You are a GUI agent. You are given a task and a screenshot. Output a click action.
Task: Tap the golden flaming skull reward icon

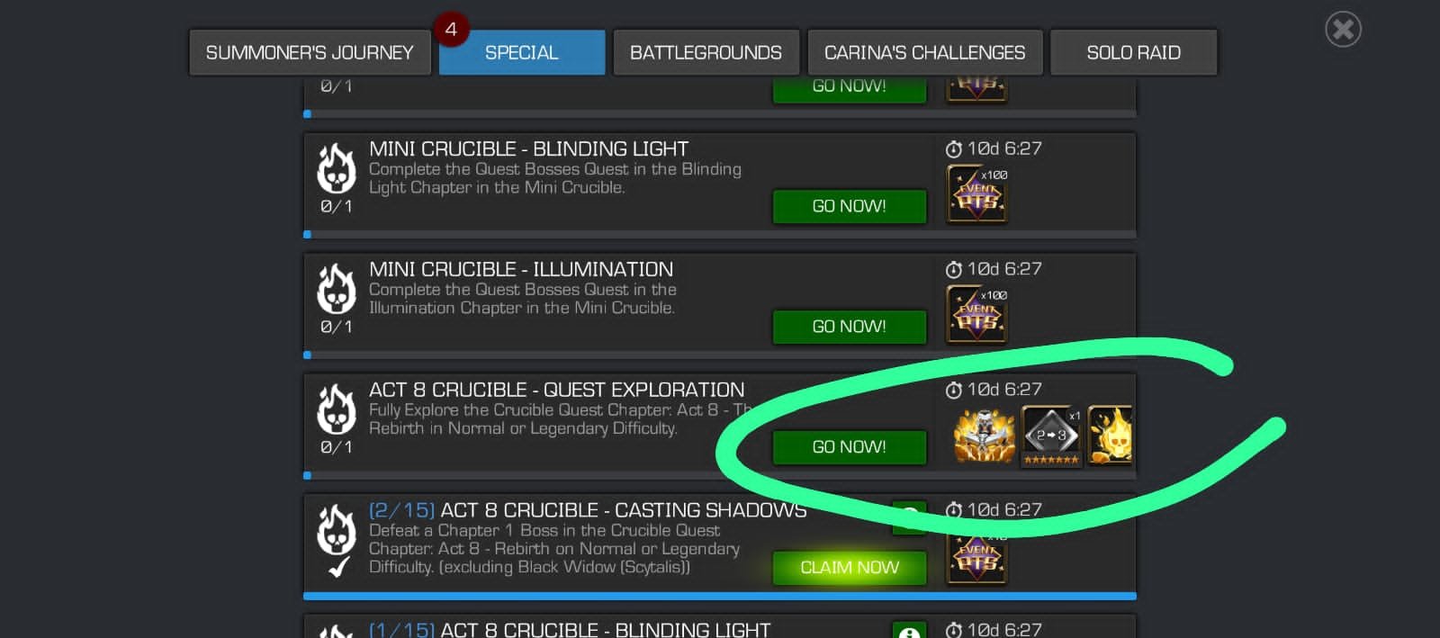[x=1111, y=435]
